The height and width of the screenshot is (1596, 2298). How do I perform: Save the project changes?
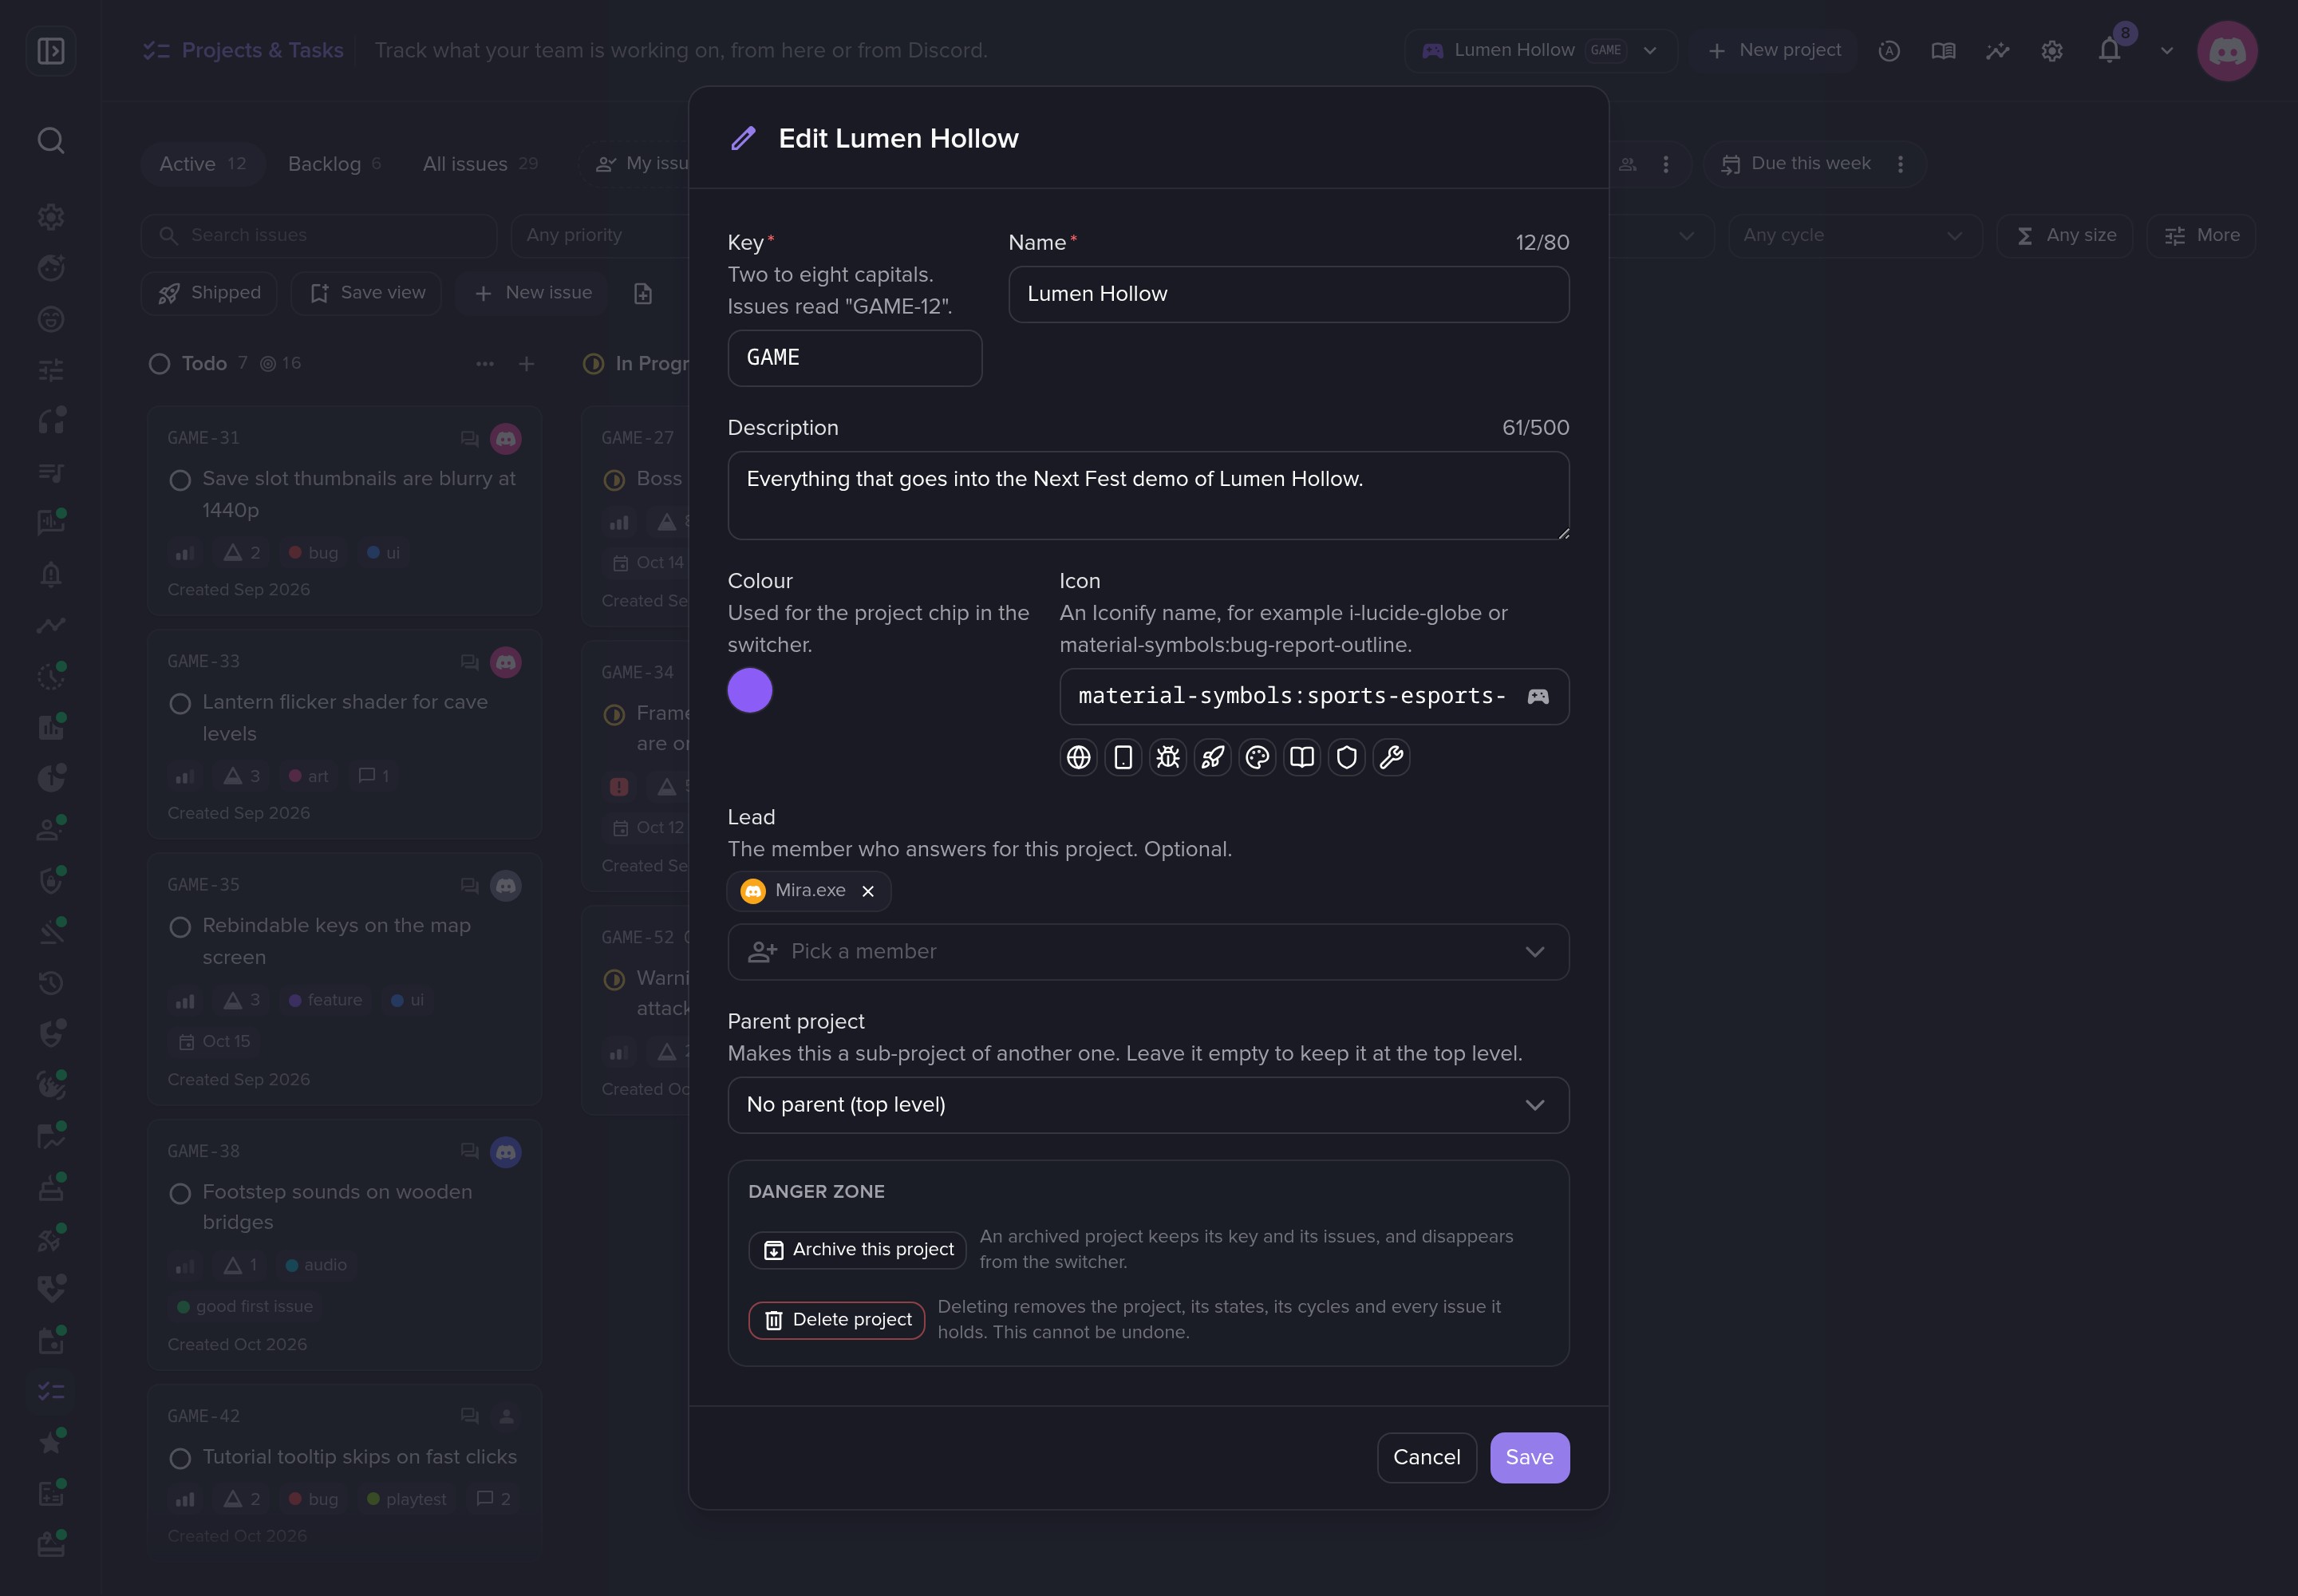1529,1457
